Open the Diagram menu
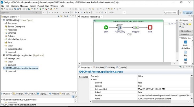This screenshot has width=194, height=107. [x=14, y=6]
